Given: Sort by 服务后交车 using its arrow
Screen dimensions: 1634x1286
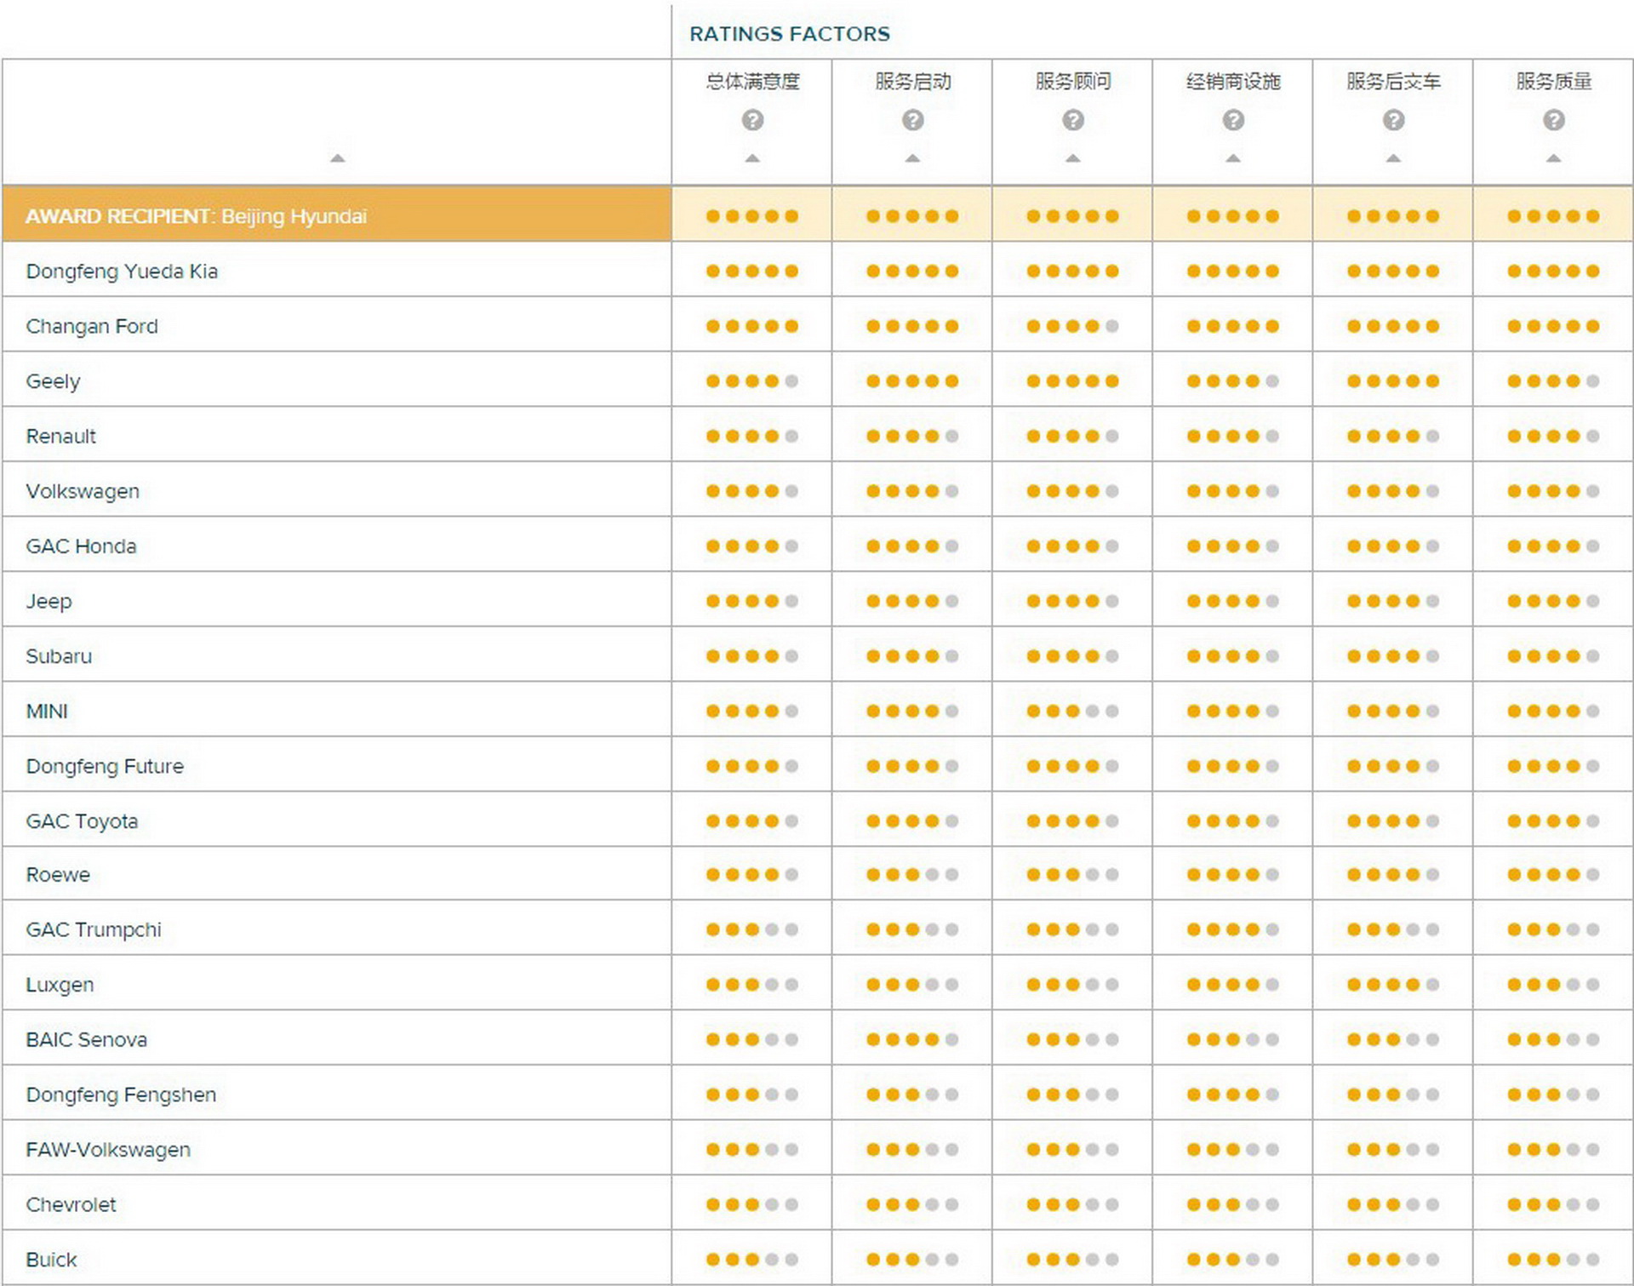Looking at the screenshot, I should click(1393, 158).
